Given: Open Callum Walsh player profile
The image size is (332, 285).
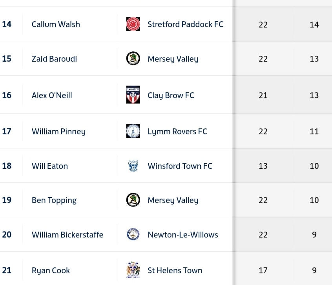Looking at the screenshot, I should click(x=56, y=24).
